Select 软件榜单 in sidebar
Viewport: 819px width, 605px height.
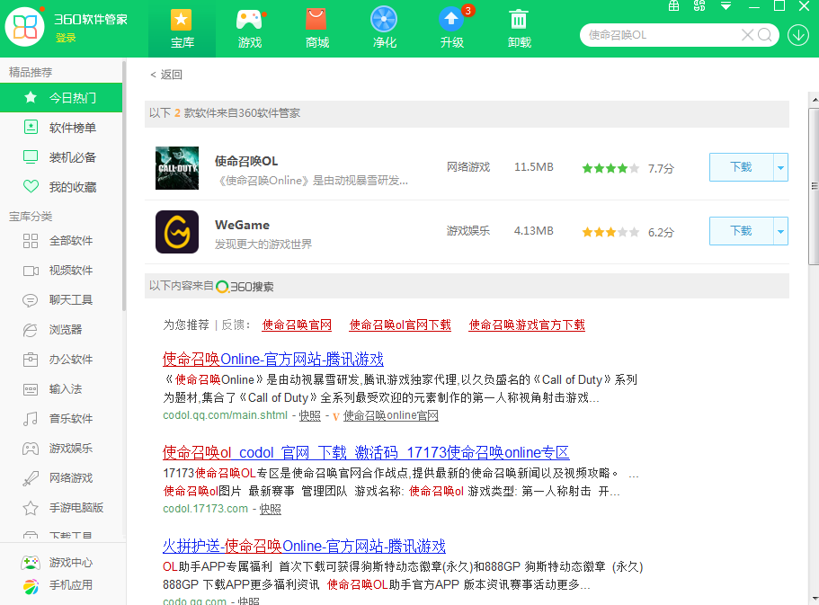pyautogui.click(x=61, y=128)
